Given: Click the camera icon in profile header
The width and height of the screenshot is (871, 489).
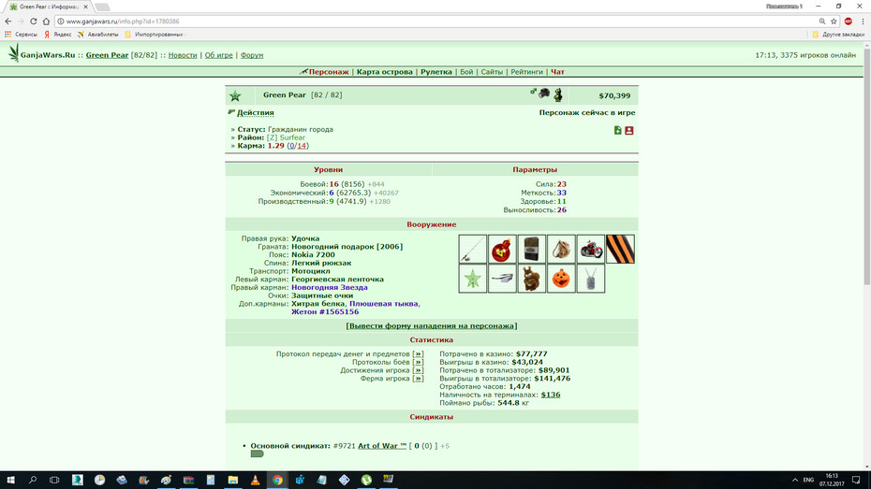Looking at the screenshot, I should (544, 93).
